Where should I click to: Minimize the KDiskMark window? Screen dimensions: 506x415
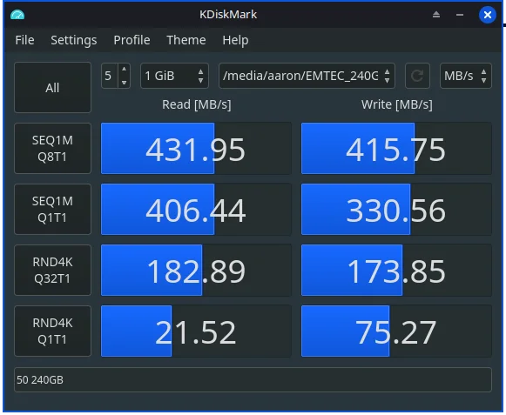[x=460, y=15]
